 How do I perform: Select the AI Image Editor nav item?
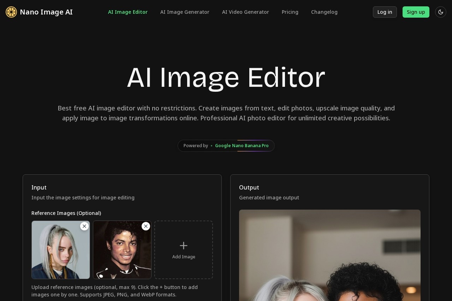(x=128, y=12)
